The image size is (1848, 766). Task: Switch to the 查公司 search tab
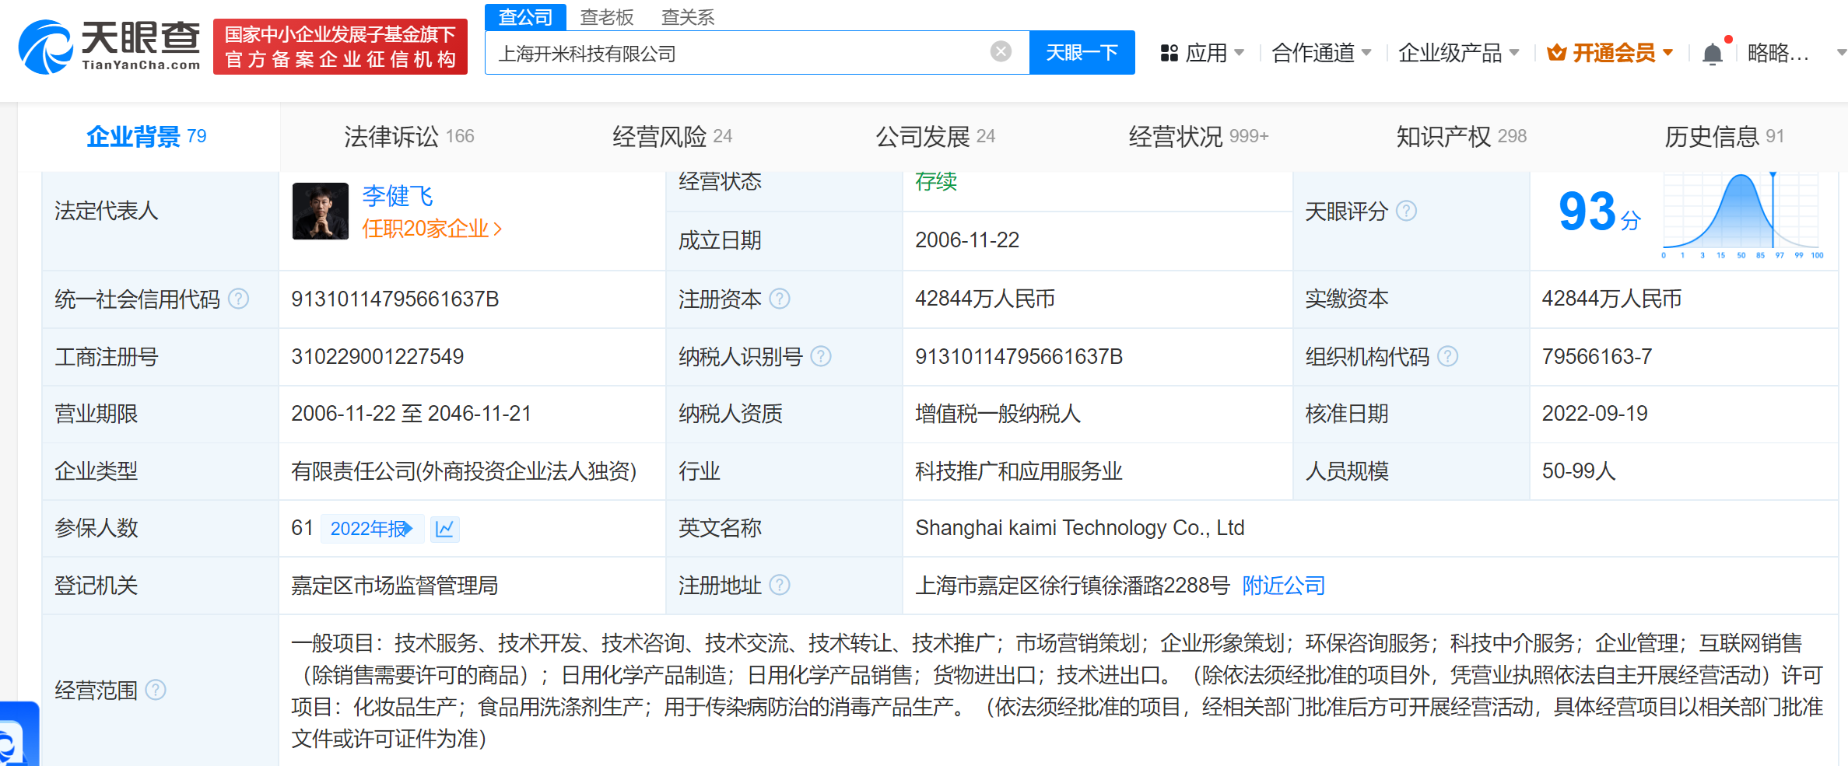(x=525, y=17)
